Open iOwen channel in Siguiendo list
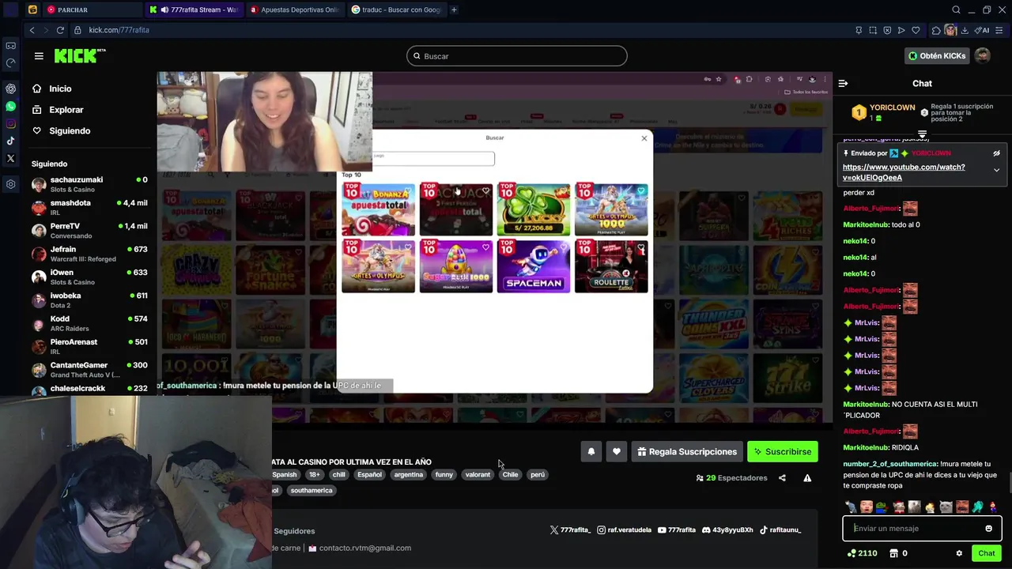 (89, 277)
